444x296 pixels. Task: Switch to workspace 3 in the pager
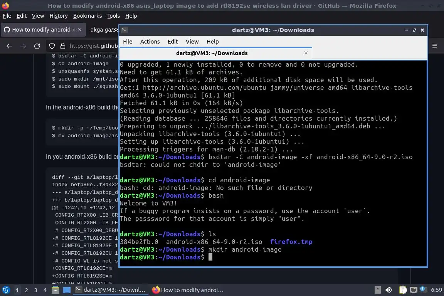(x=36, y=290)
